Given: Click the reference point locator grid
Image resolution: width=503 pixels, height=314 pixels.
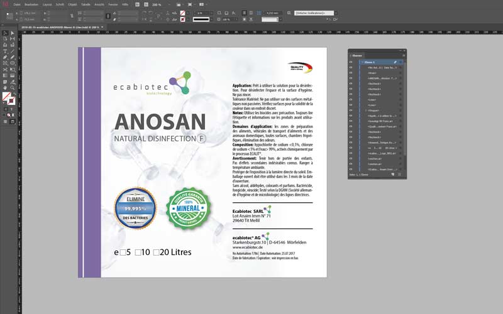Looking at the screenshot, I should [9, 16].
